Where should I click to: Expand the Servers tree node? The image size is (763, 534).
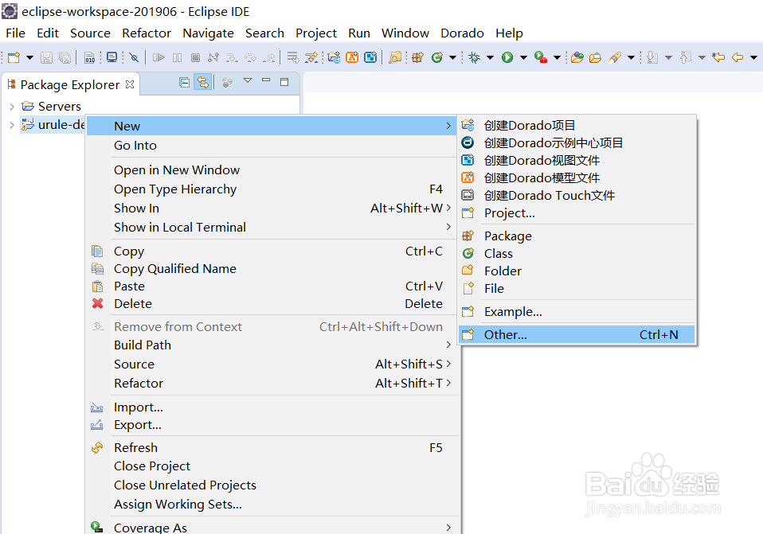[x=12, y=106]
